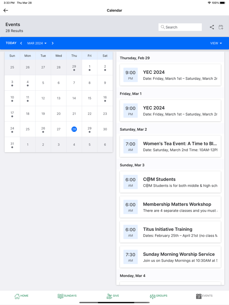This screenshot has height=305, width=229.
Task: Select Monday March 4 in calendar
Action: point(28,83)
